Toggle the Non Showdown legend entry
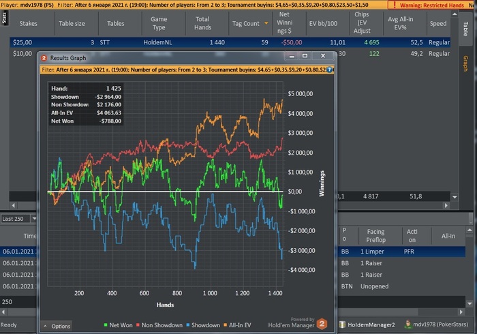477x334 pixels. [159, 325]
